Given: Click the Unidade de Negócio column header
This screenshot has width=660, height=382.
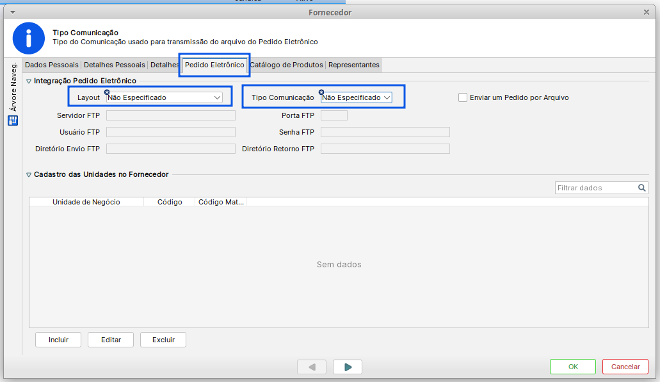Looking at the screenshot, I should click(86, 202).
